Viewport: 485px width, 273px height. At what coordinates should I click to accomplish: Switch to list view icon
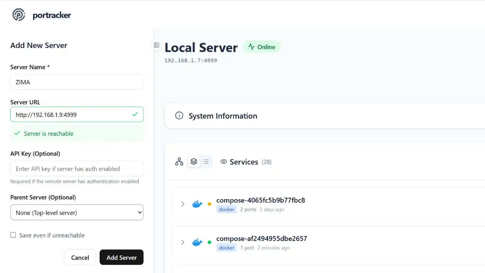206,161
